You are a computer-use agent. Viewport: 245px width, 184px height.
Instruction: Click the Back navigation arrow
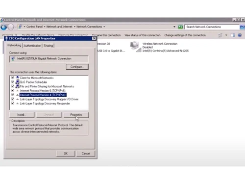(x=3, y=27)
